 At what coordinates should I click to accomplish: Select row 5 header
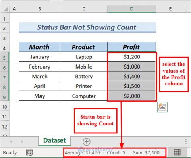coord(4,57)
